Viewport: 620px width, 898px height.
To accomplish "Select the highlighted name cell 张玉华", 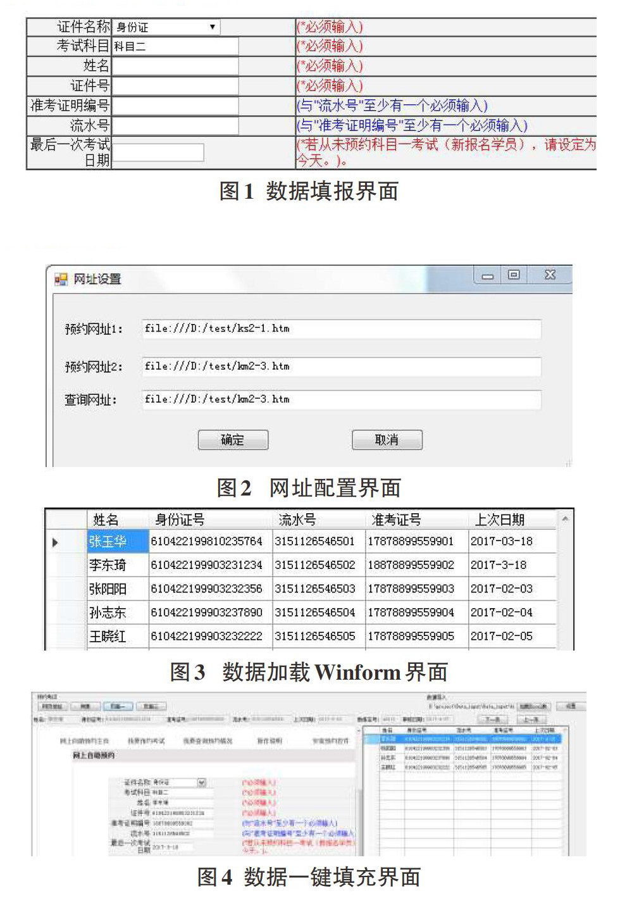I will click(x=118, y=542).
